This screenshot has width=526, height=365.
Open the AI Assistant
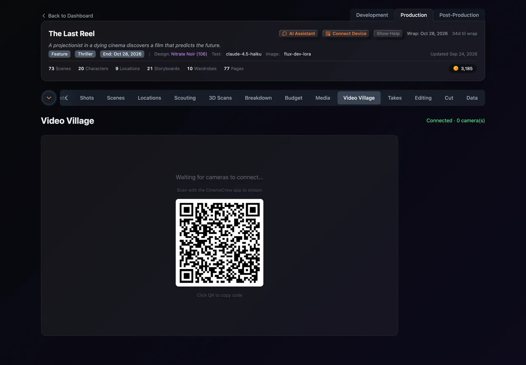coord(299,34)
